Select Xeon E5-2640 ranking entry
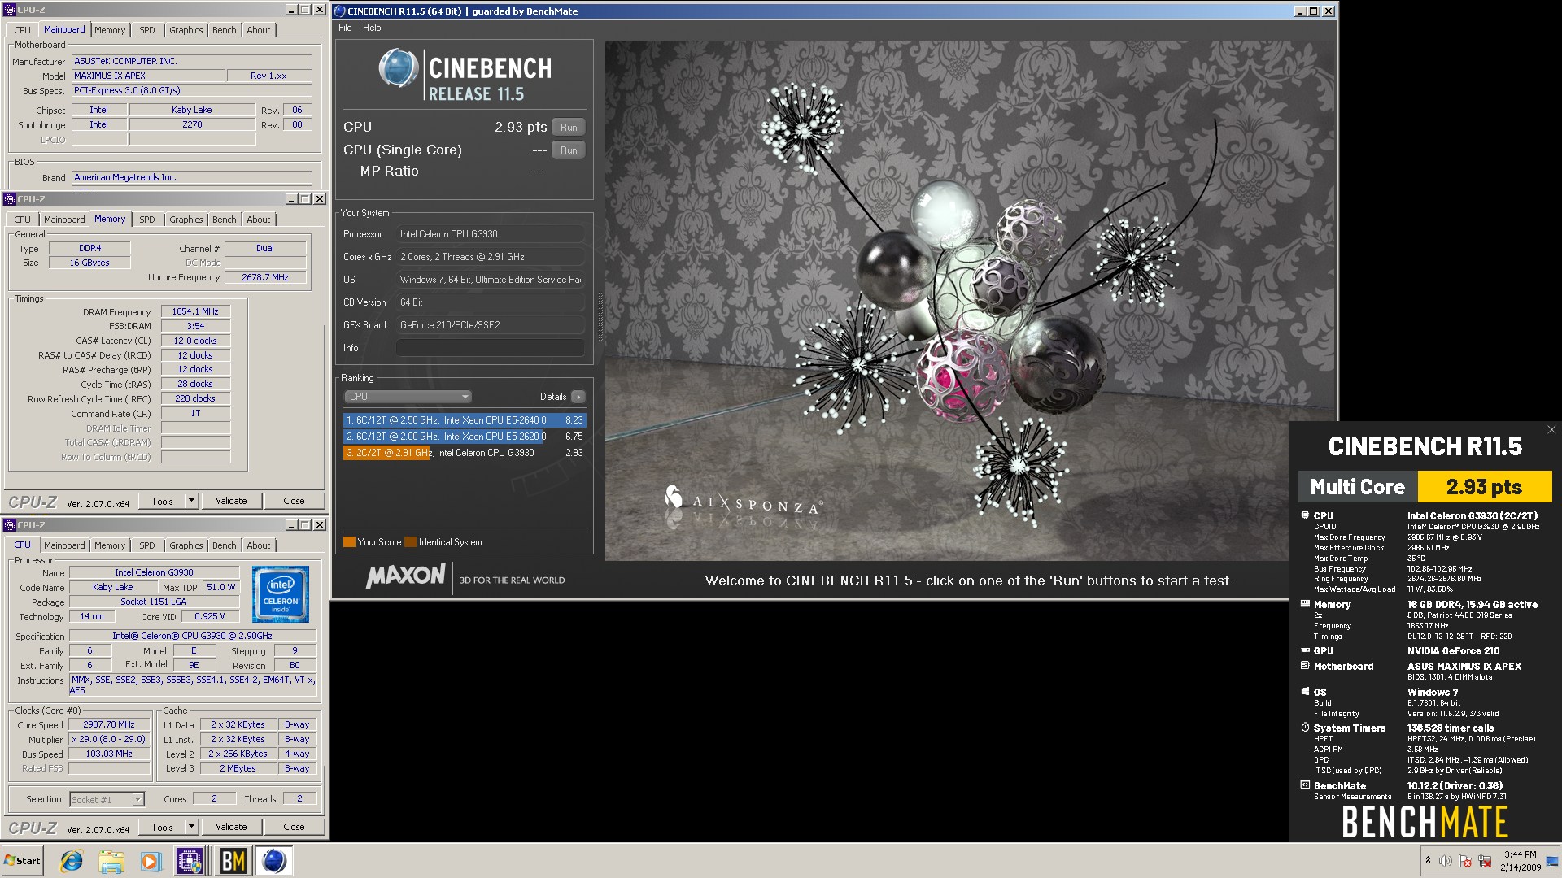The image size is (1562, 878). tap(465, 420)
